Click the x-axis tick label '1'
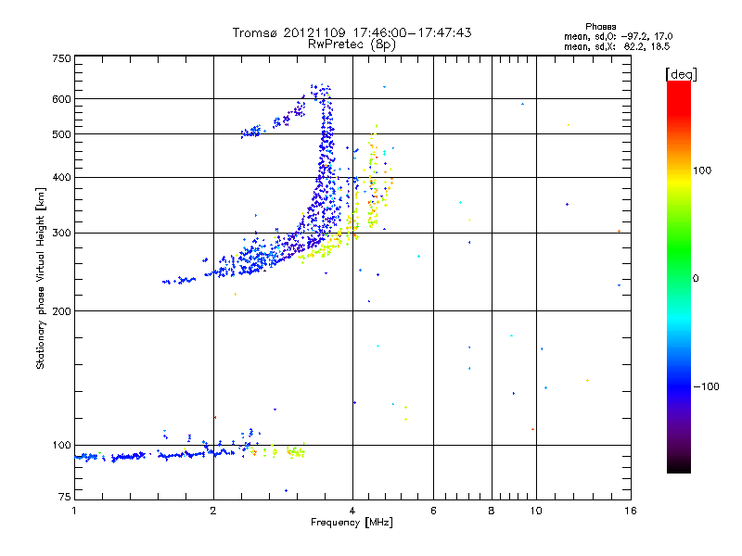The height and width of the screenshot is (556, 742). pos(74,511)
